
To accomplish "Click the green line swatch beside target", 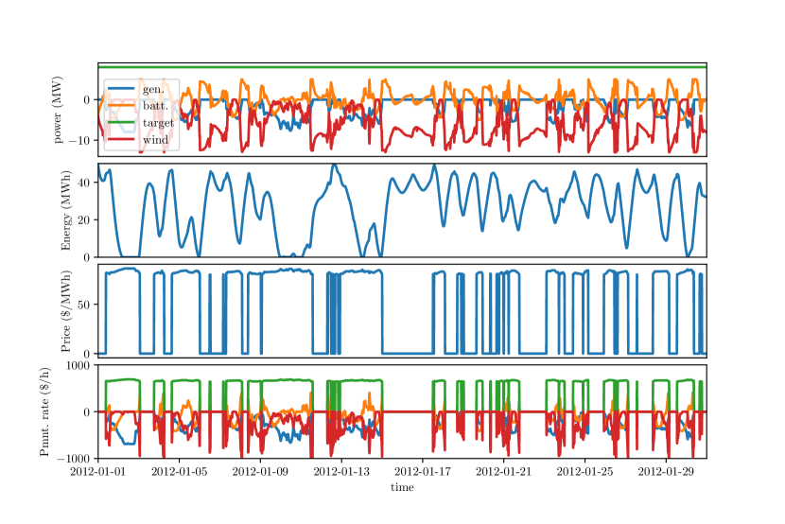I will (x=121, y=123).
